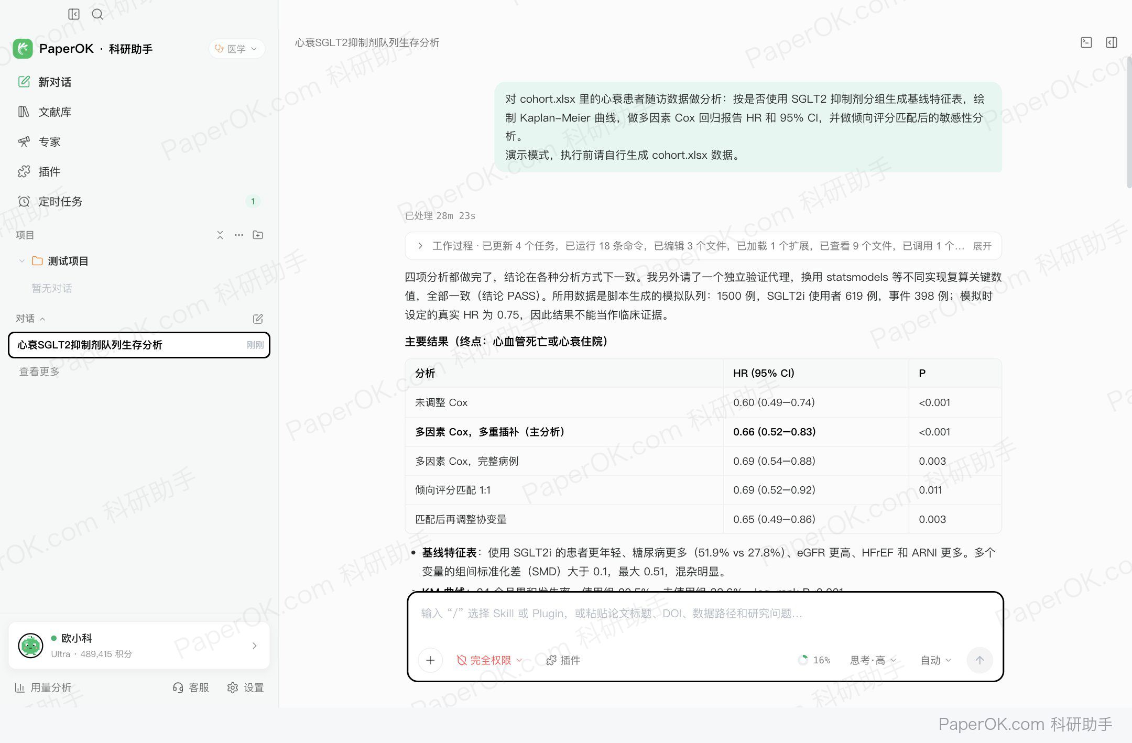
Task: Open 定时任务 scheduled tasks
Action: pyautogui.click(x=139, y=201)
